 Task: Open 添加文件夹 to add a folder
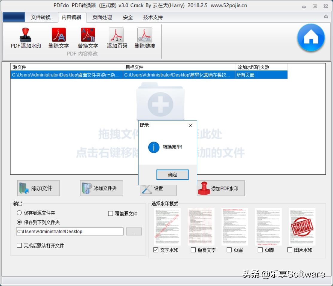pos(101,188)
